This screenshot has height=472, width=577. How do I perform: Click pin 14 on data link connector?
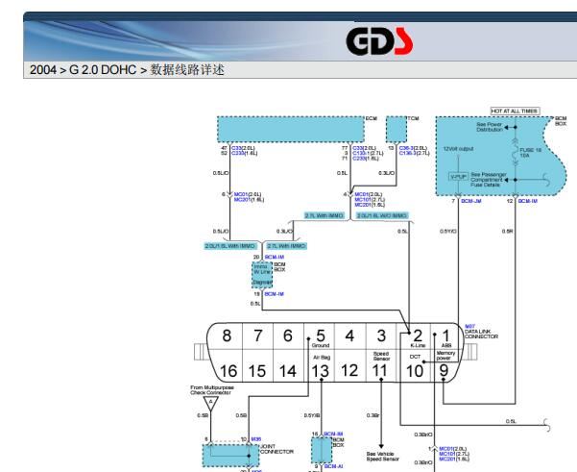point(288,371)
